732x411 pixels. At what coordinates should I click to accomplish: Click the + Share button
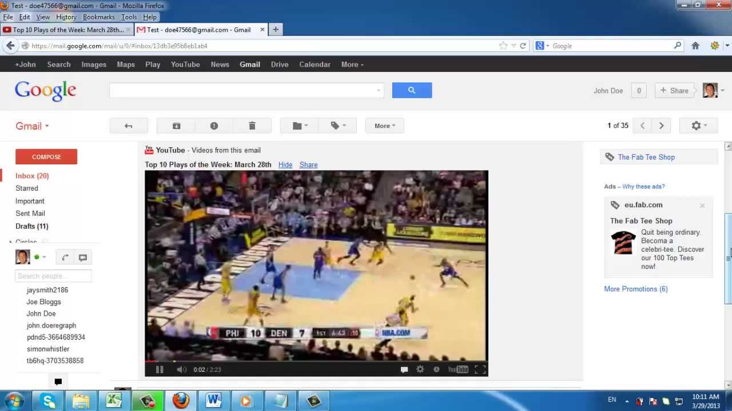pos(674,90)
